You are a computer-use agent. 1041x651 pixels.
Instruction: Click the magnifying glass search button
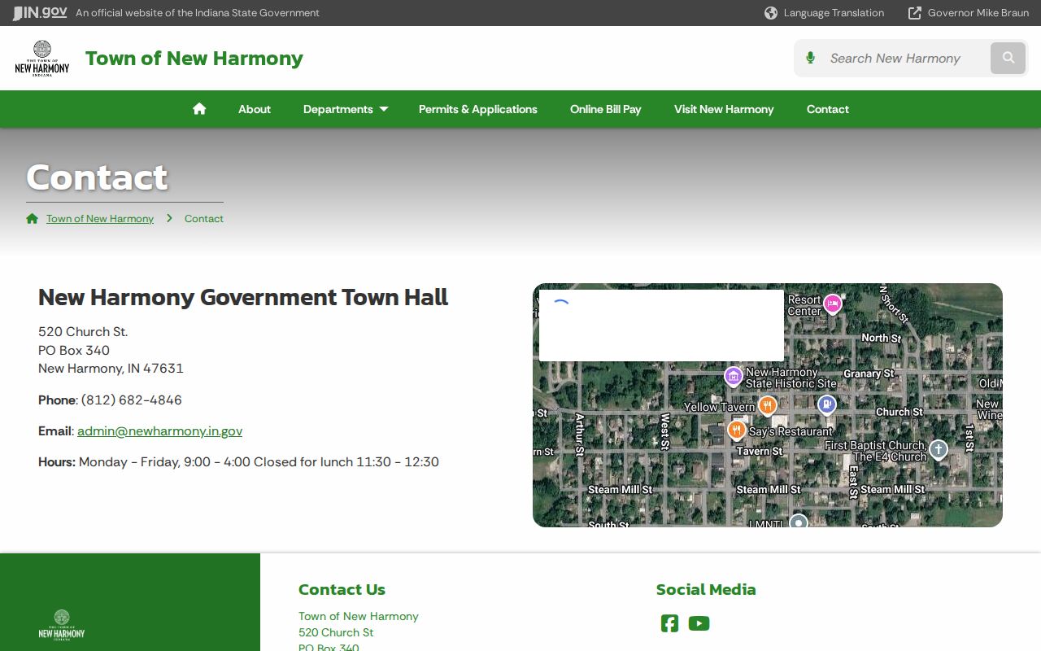pos(1008,58)
